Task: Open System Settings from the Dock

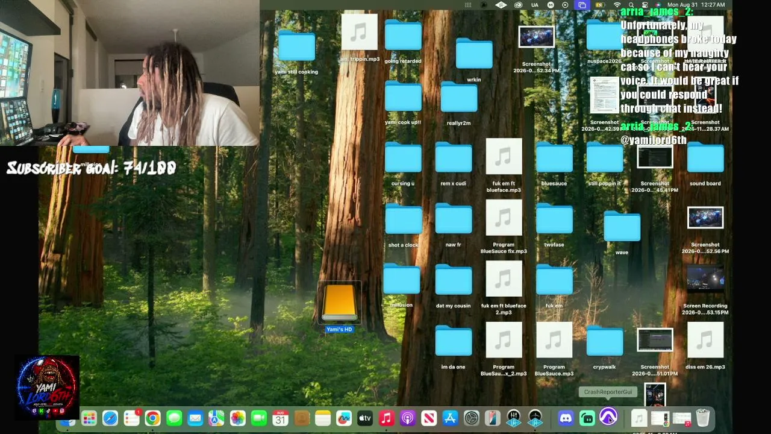Action: tap(472, 418)
